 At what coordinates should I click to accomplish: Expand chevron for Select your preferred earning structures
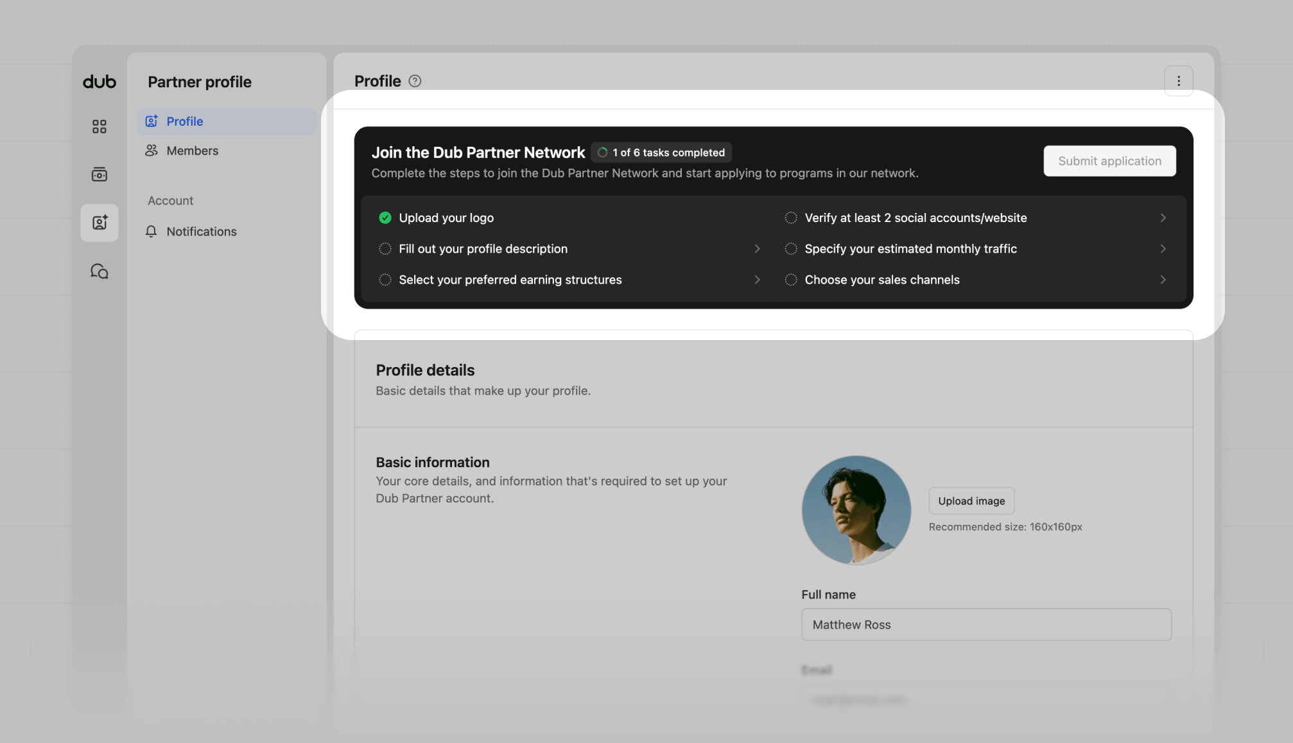(757, 280)
